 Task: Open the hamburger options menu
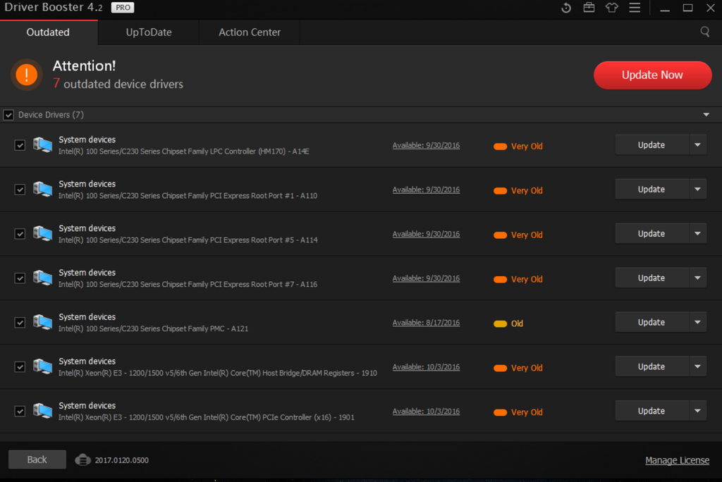click(x=635, y=8)
